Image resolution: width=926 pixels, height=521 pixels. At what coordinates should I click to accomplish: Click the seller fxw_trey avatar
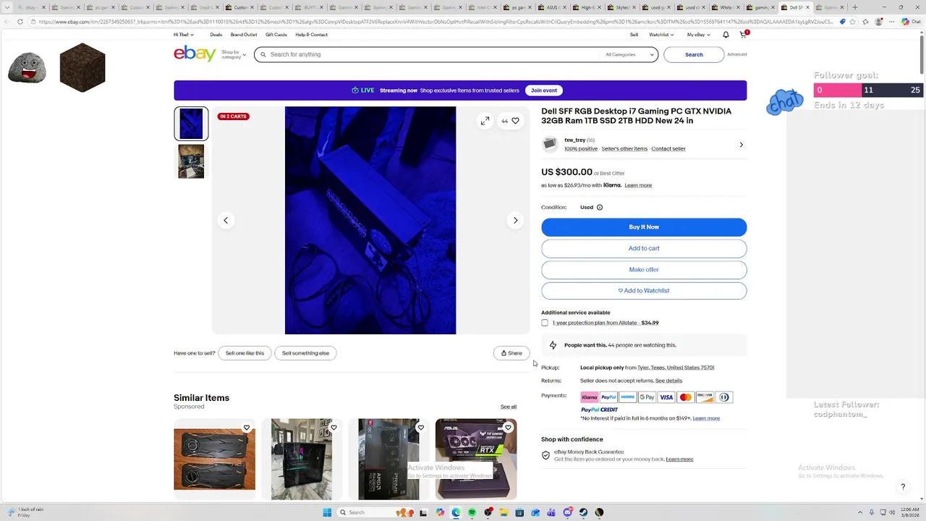551,144
